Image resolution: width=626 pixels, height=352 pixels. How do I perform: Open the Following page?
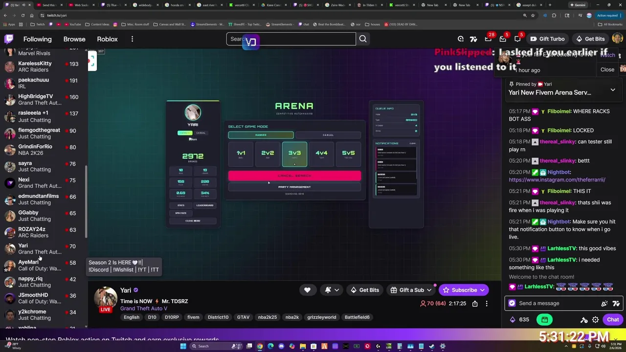37,39
